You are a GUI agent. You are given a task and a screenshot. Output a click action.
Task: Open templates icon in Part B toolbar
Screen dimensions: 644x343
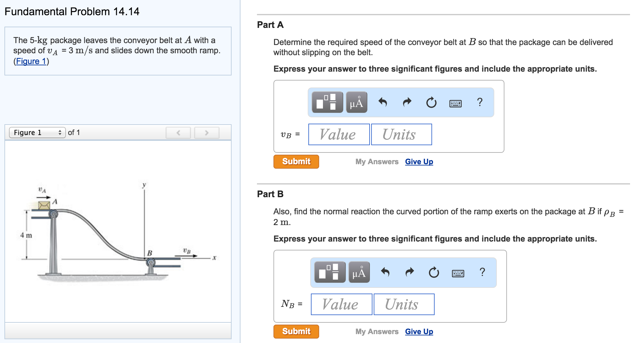pos(330,272)
